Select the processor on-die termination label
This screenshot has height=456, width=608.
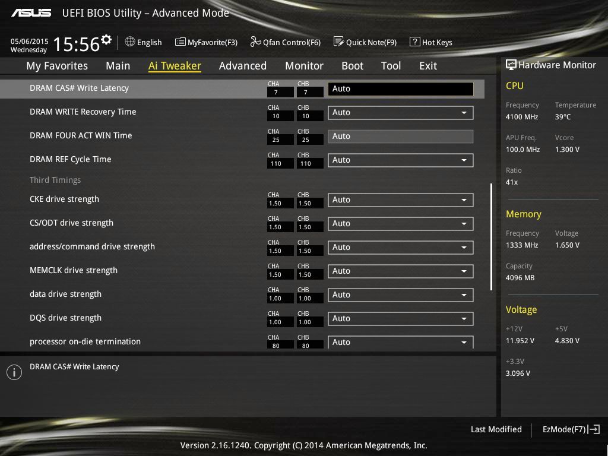point(85,341)
